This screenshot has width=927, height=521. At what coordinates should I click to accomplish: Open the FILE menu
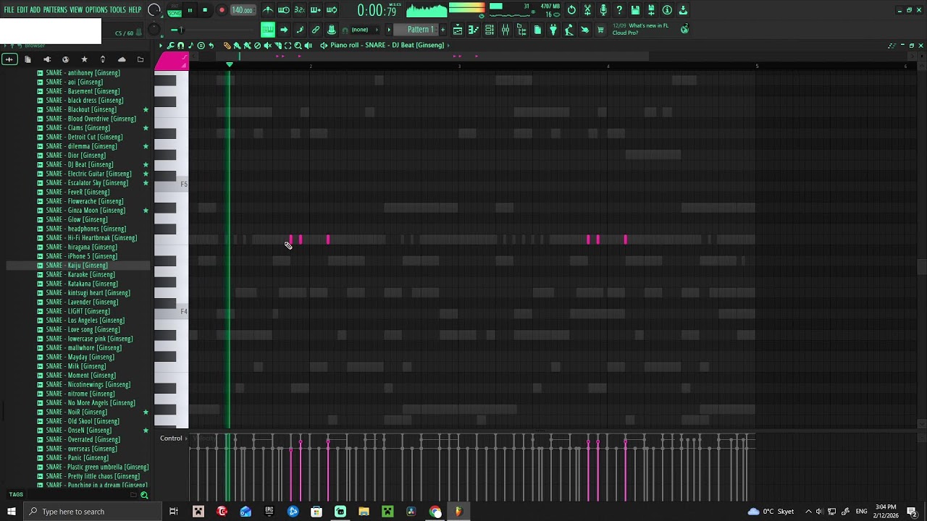pyautogui.click(x=9, y=10)
